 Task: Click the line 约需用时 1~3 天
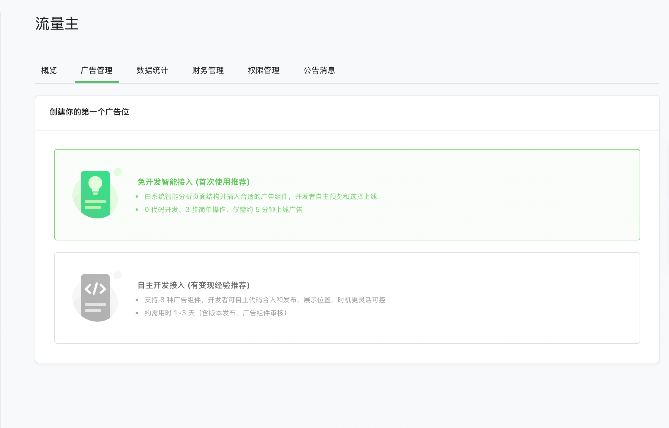tap(216, 313)
